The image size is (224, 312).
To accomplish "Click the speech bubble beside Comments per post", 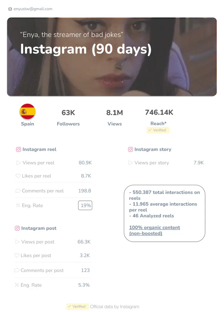I will tap(17, 270).
